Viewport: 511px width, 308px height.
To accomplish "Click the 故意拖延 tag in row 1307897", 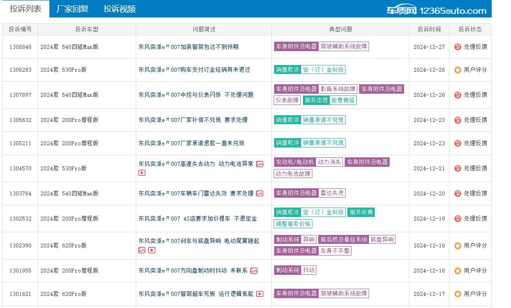I will [x=343, y=100].
